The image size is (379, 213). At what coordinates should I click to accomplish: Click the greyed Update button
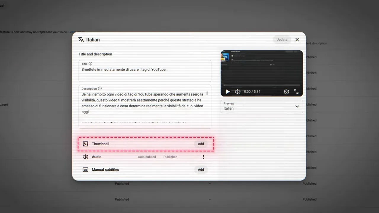[x=282, y=39]
